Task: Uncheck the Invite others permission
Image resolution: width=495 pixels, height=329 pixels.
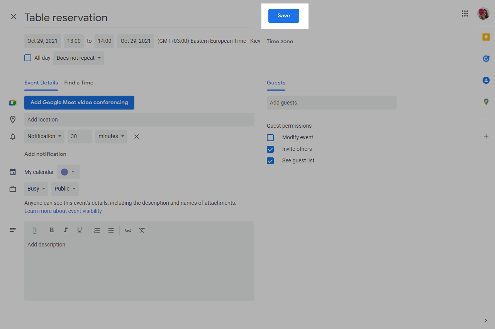Action: (x=270, y=149)
